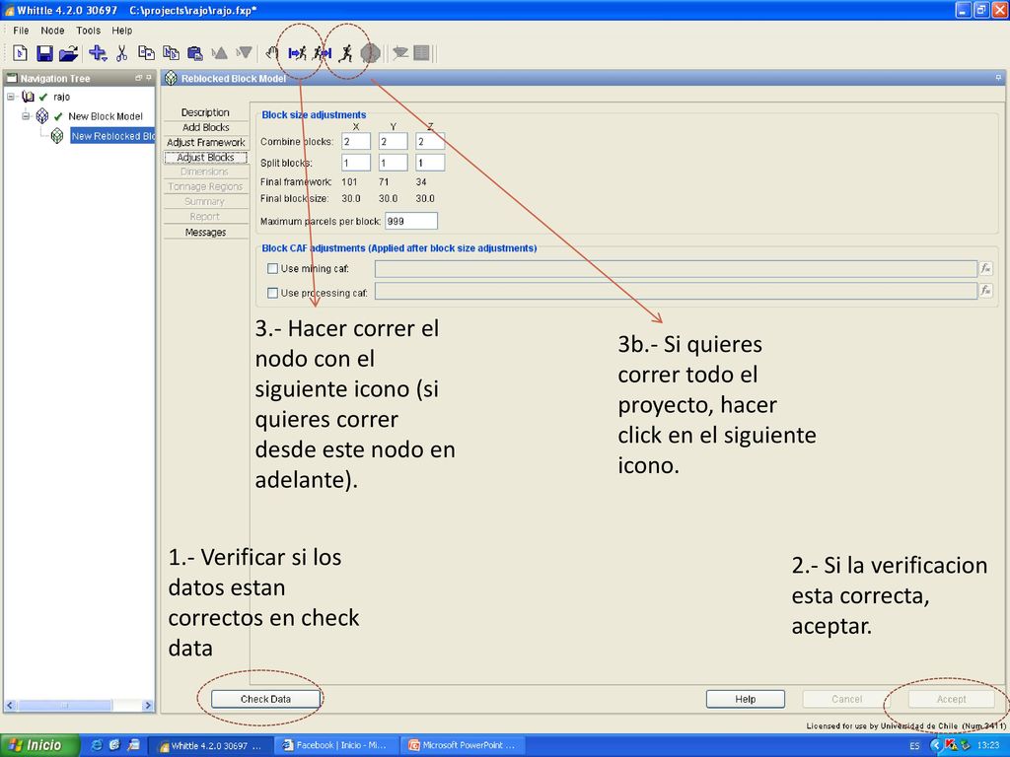This screenshot has height=757, width=1010.
Task: Click the Split blocks Y input field
Action: click(393, 163)
